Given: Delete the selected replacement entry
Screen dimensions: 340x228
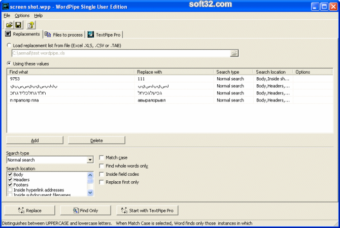Looking at the screenshot, I should point(96,140).
